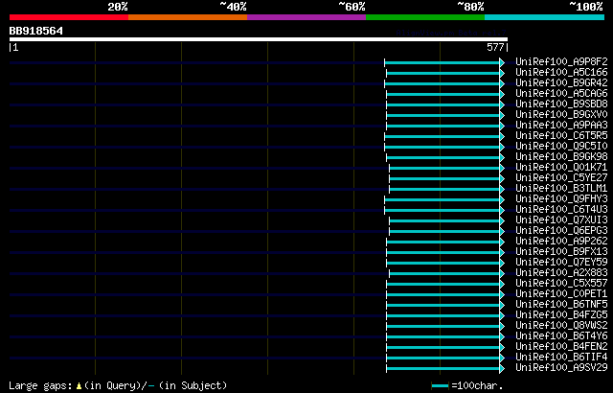Select the UniRef100_A2X883 label

(x=561, y=273)
